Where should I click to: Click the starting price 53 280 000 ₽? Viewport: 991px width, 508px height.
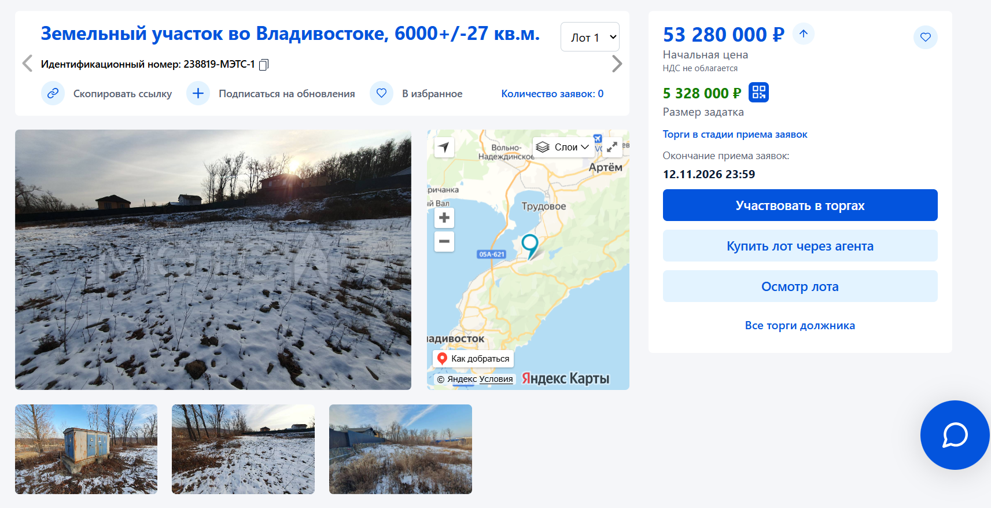coord(723,35)
